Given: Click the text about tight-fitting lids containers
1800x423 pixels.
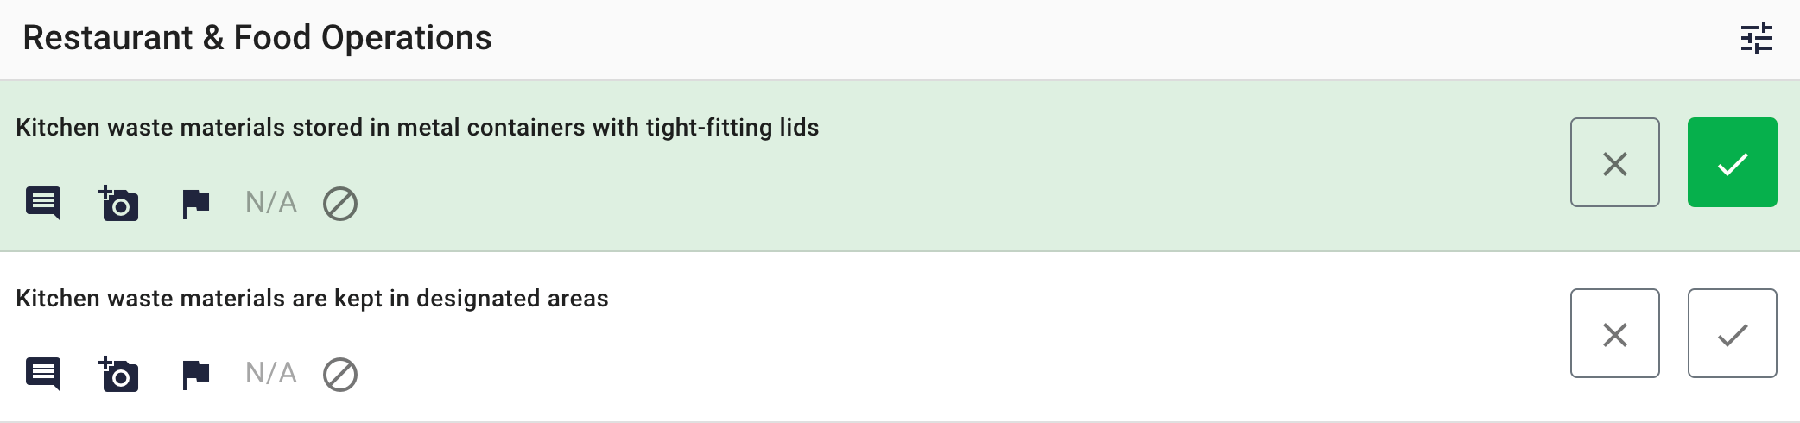Looking at the screenshot, I should click(x=417, y=128).
